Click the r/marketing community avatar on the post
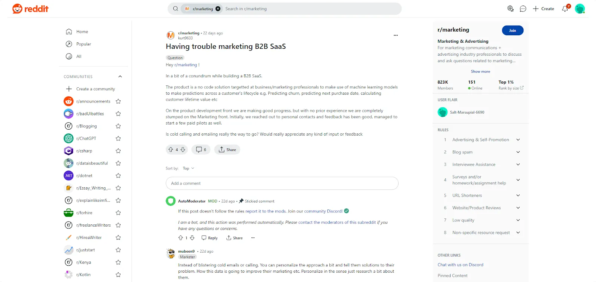The image size is (596, 282). click(171, 35)
